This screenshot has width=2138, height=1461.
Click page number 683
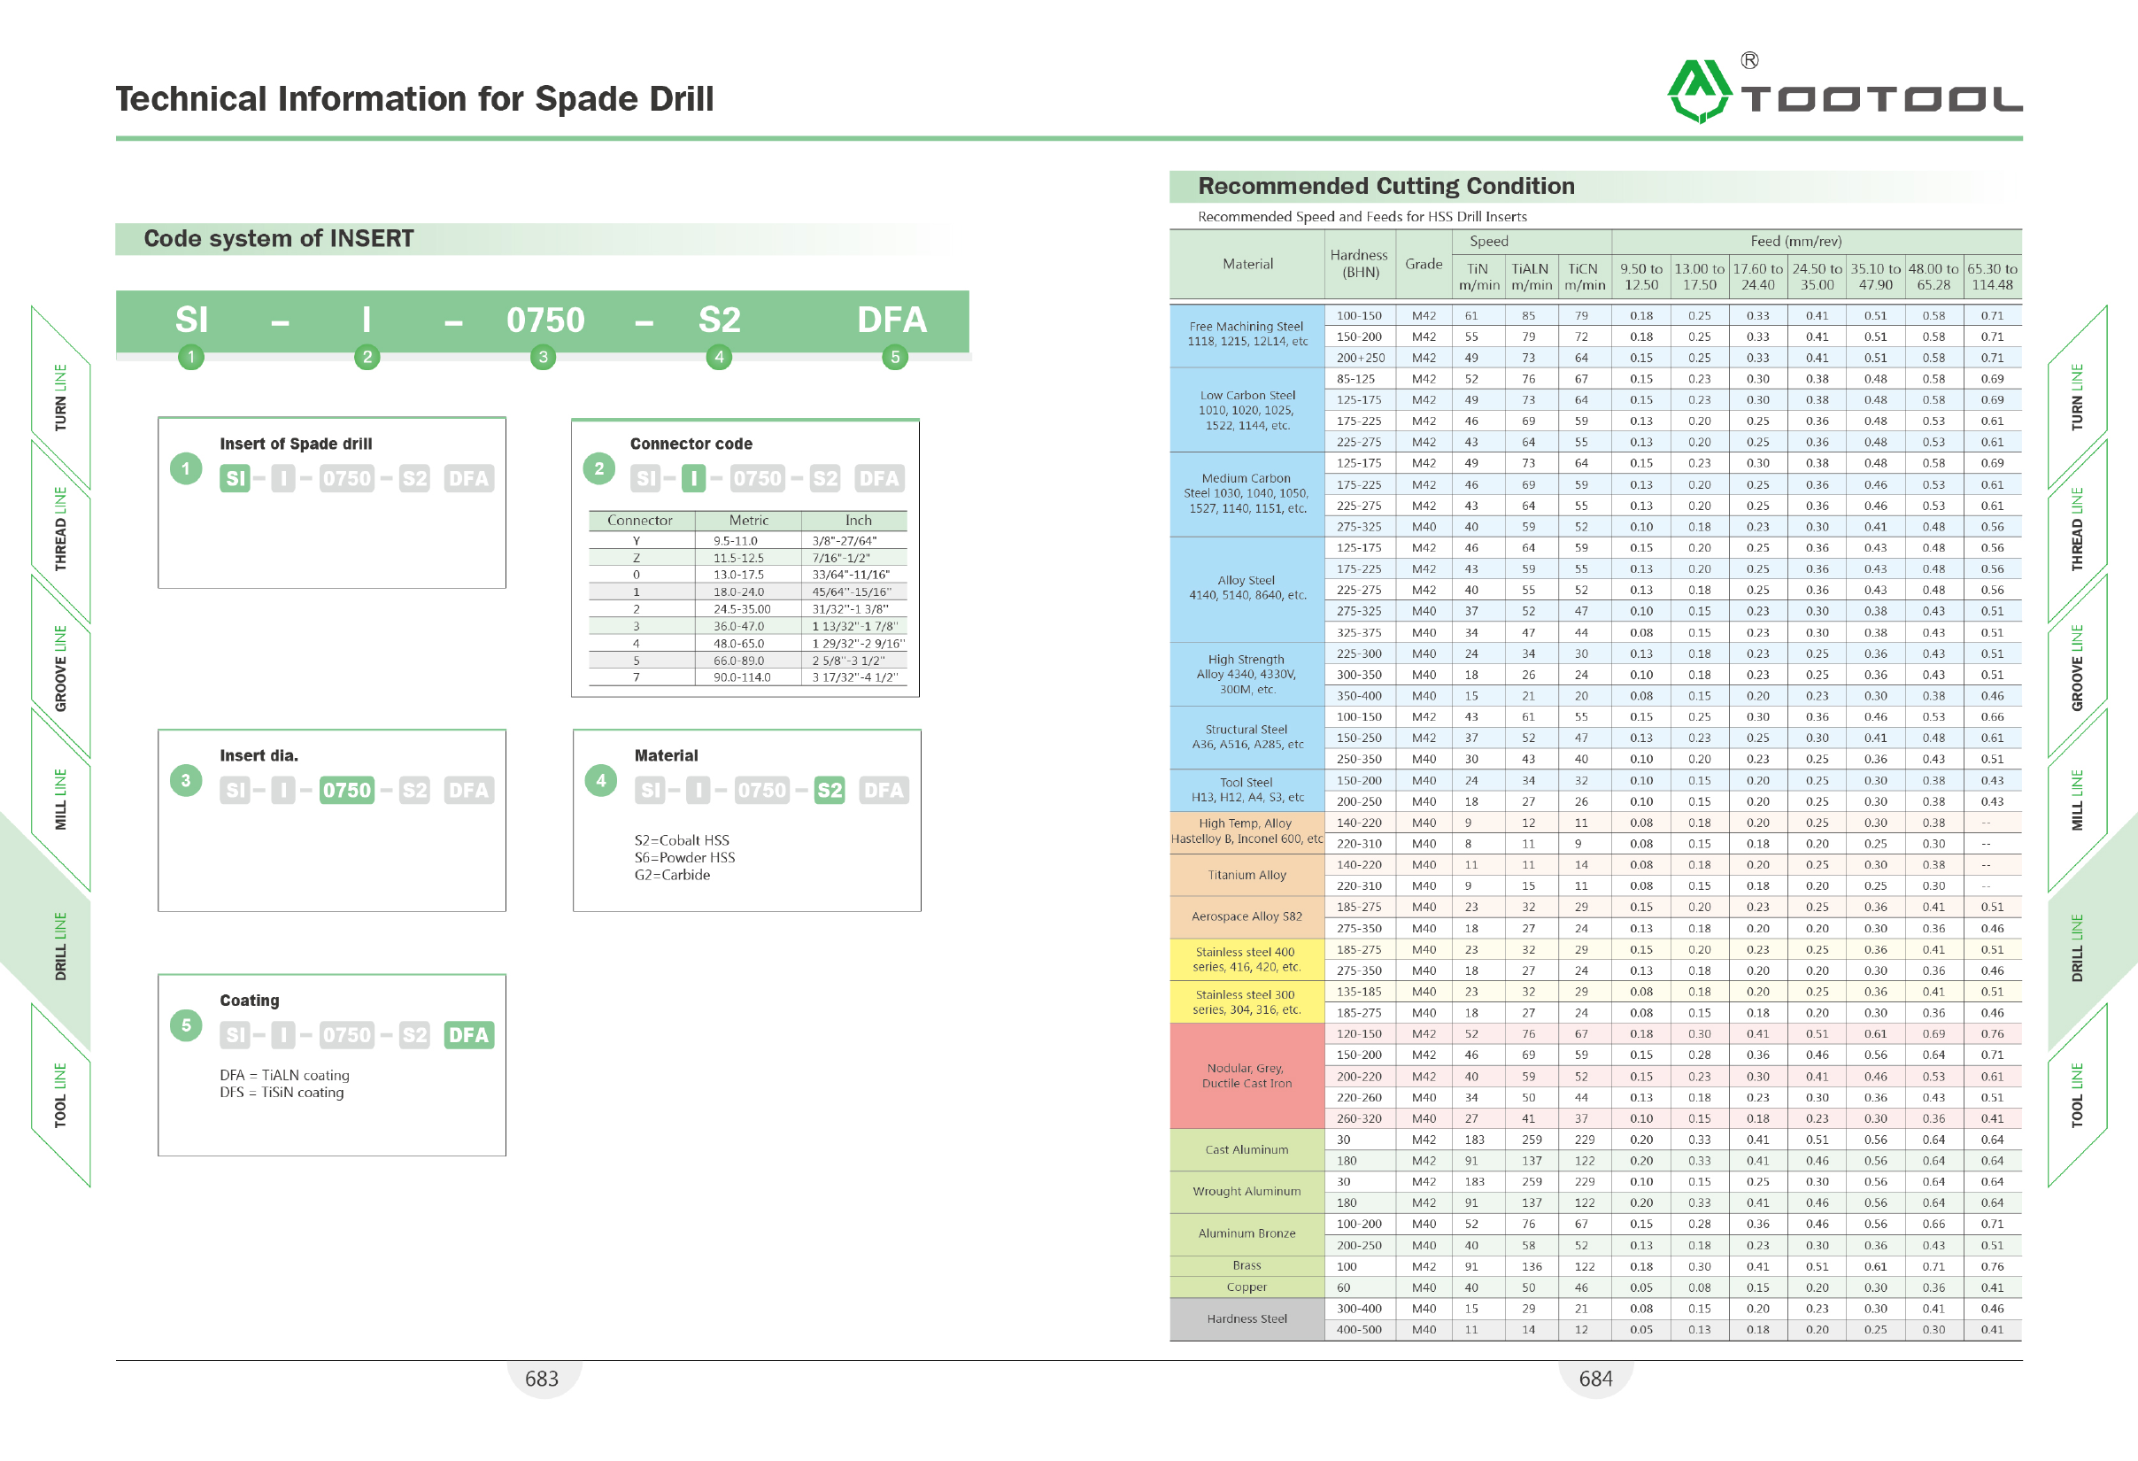pos(542,1378)
